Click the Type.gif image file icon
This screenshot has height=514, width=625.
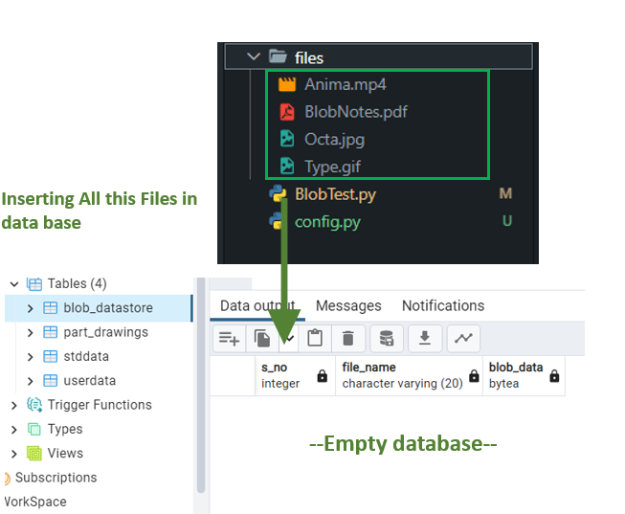pos(287,167)
